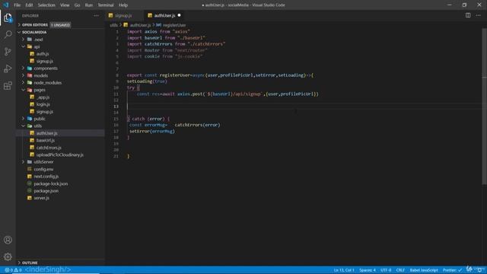Click the Prettier status bar item
The image size is (487, 274).
[x=452, y=270]
